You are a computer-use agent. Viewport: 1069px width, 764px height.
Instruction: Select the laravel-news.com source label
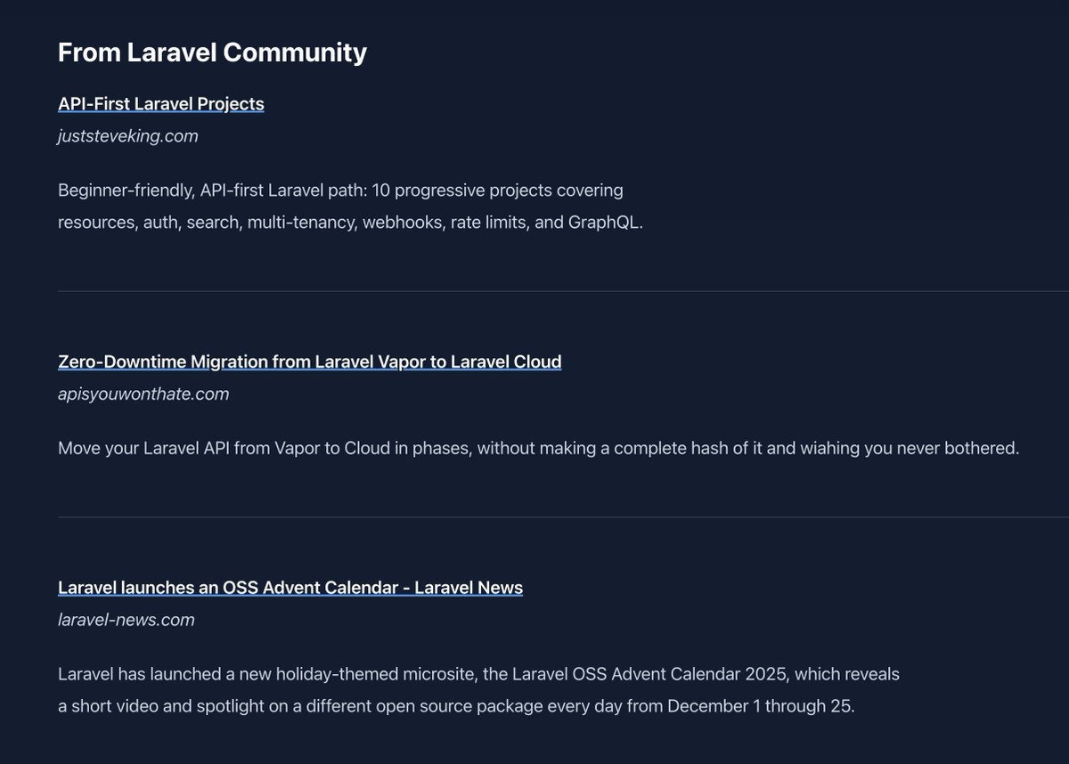tap(126, 620)
